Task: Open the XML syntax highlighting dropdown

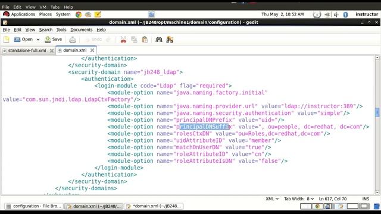Action: pos(272,199)
